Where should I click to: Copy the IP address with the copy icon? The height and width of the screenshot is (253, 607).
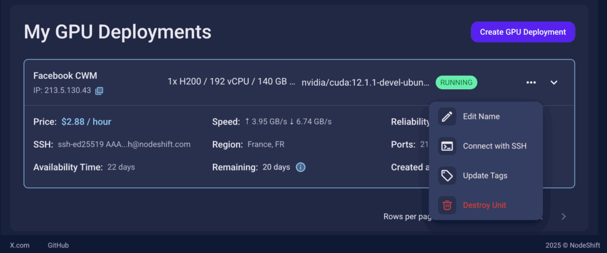100,90
